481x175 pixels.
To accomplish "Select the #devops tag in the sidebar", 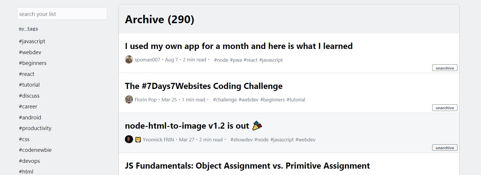I will coord(29,161).
